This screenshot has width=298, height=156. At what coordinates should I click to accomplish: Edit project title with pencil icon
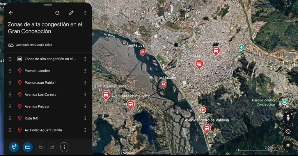point(71,13)
